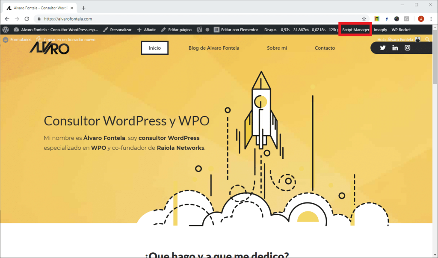Reload the page with the refresh icon
438x258 pixels.
tap(27, 18)
